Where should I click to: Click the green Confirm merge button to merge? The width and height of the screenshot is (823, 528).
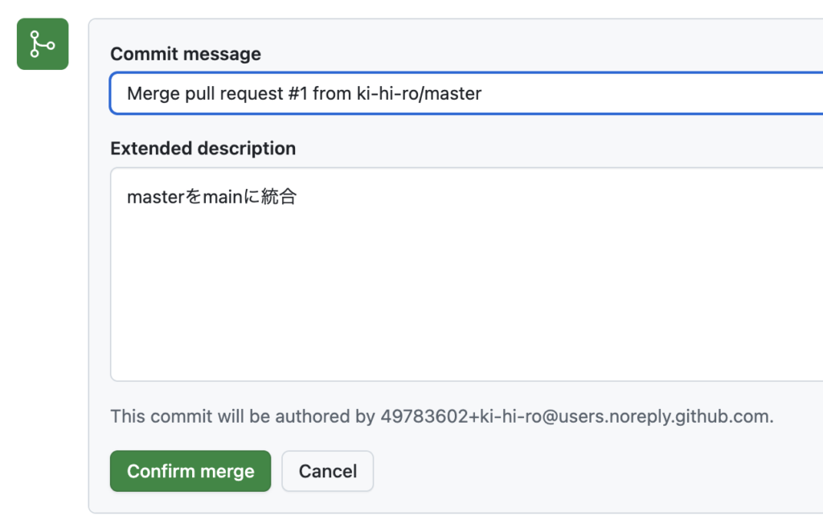(x=190, y=471)
